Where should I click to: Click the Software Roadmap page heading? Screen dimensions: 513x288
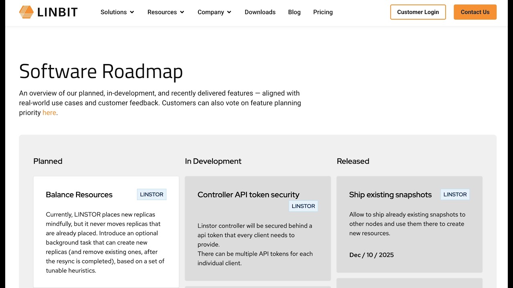101,71
